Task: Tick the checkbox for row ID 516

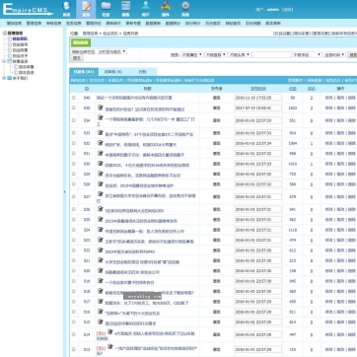Action: click(74, 312)
